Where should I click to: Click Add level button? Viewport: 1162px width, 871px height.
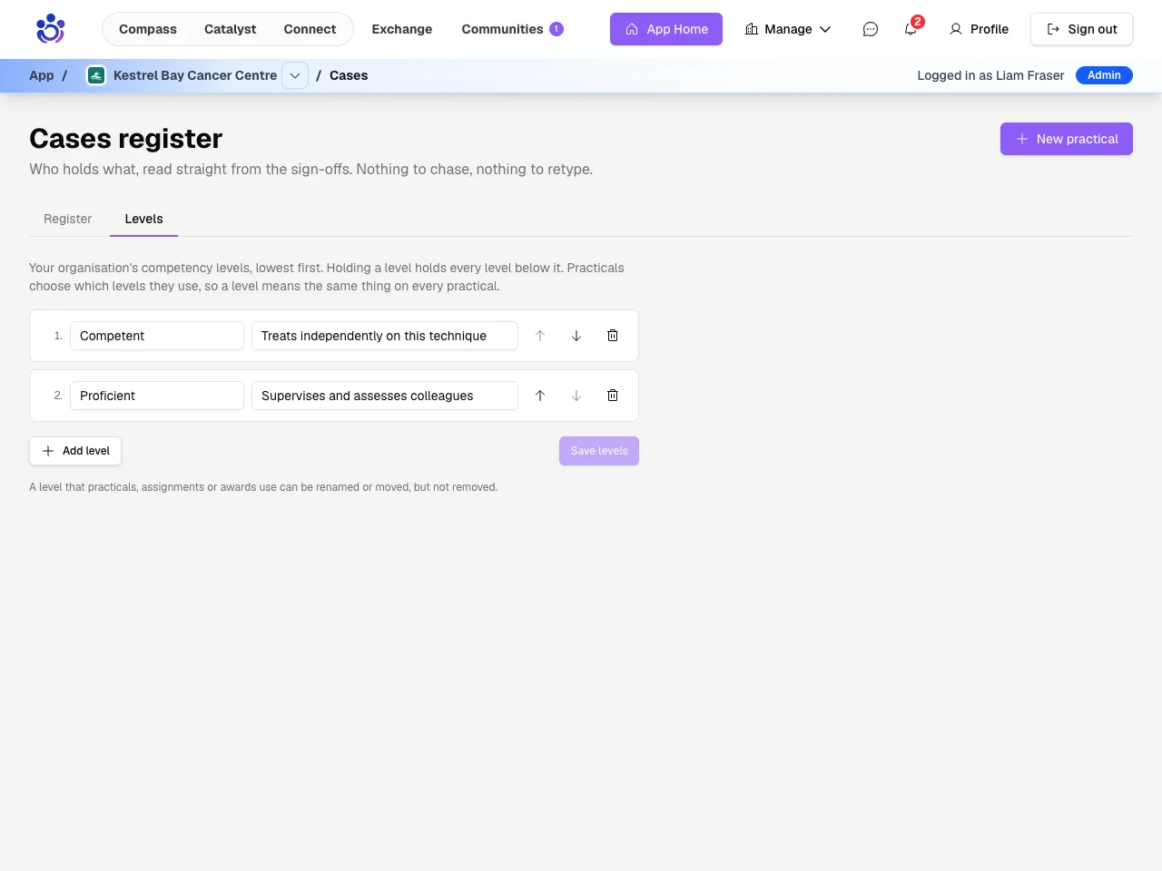pos(75,451)
